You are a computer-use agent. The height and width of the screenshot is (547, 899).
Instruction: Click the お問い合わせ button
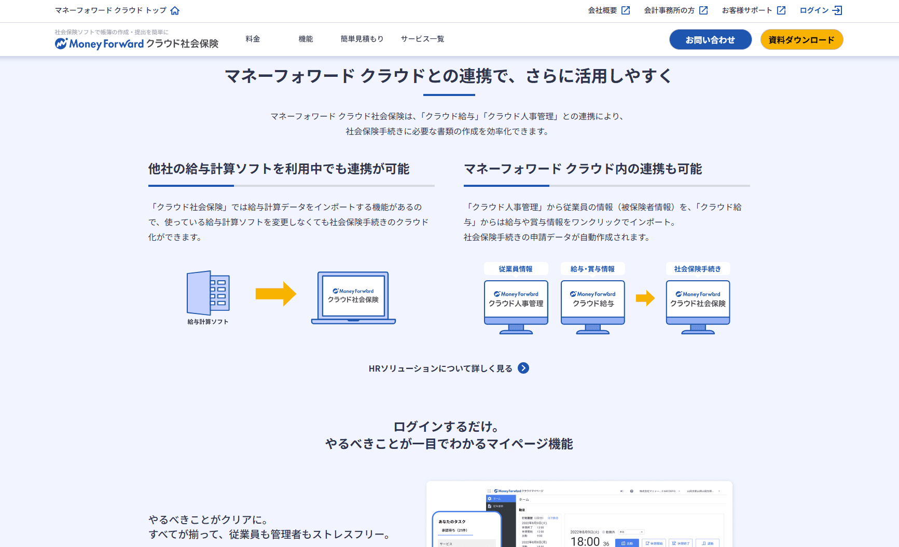tap(710, 39)
